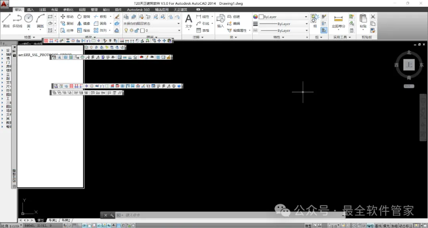Click ViewCube 东 (East) direction label
Image resolution: width=428 pixels, height=228 pixels.
tap(421, 65)
